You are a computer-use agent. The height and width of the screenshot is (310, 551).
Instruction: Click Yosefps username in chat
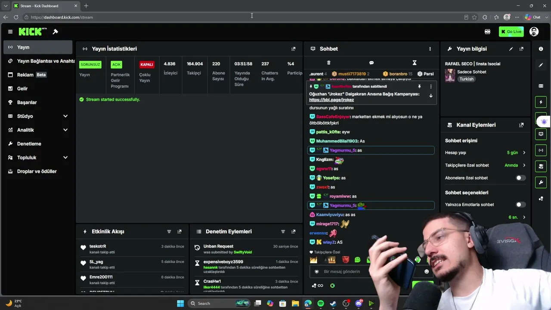(x=331, y=178)
